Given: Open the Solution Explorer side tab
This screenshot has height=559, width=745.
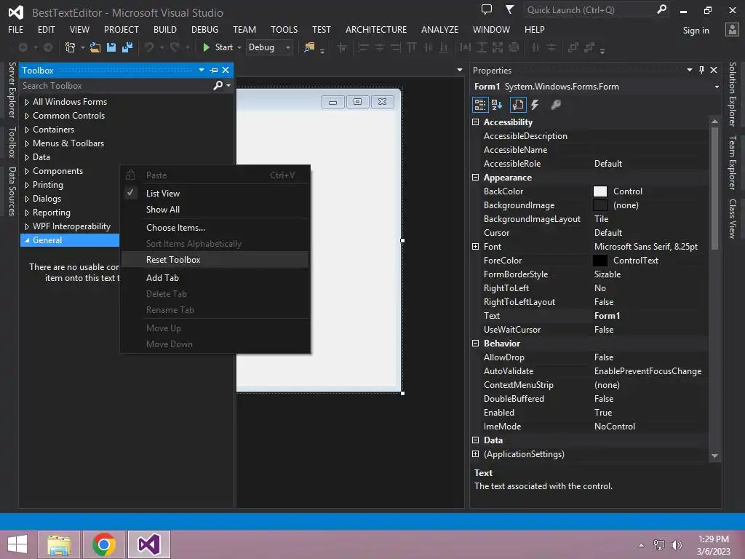Looking at the screenshot, I should 732,94.
